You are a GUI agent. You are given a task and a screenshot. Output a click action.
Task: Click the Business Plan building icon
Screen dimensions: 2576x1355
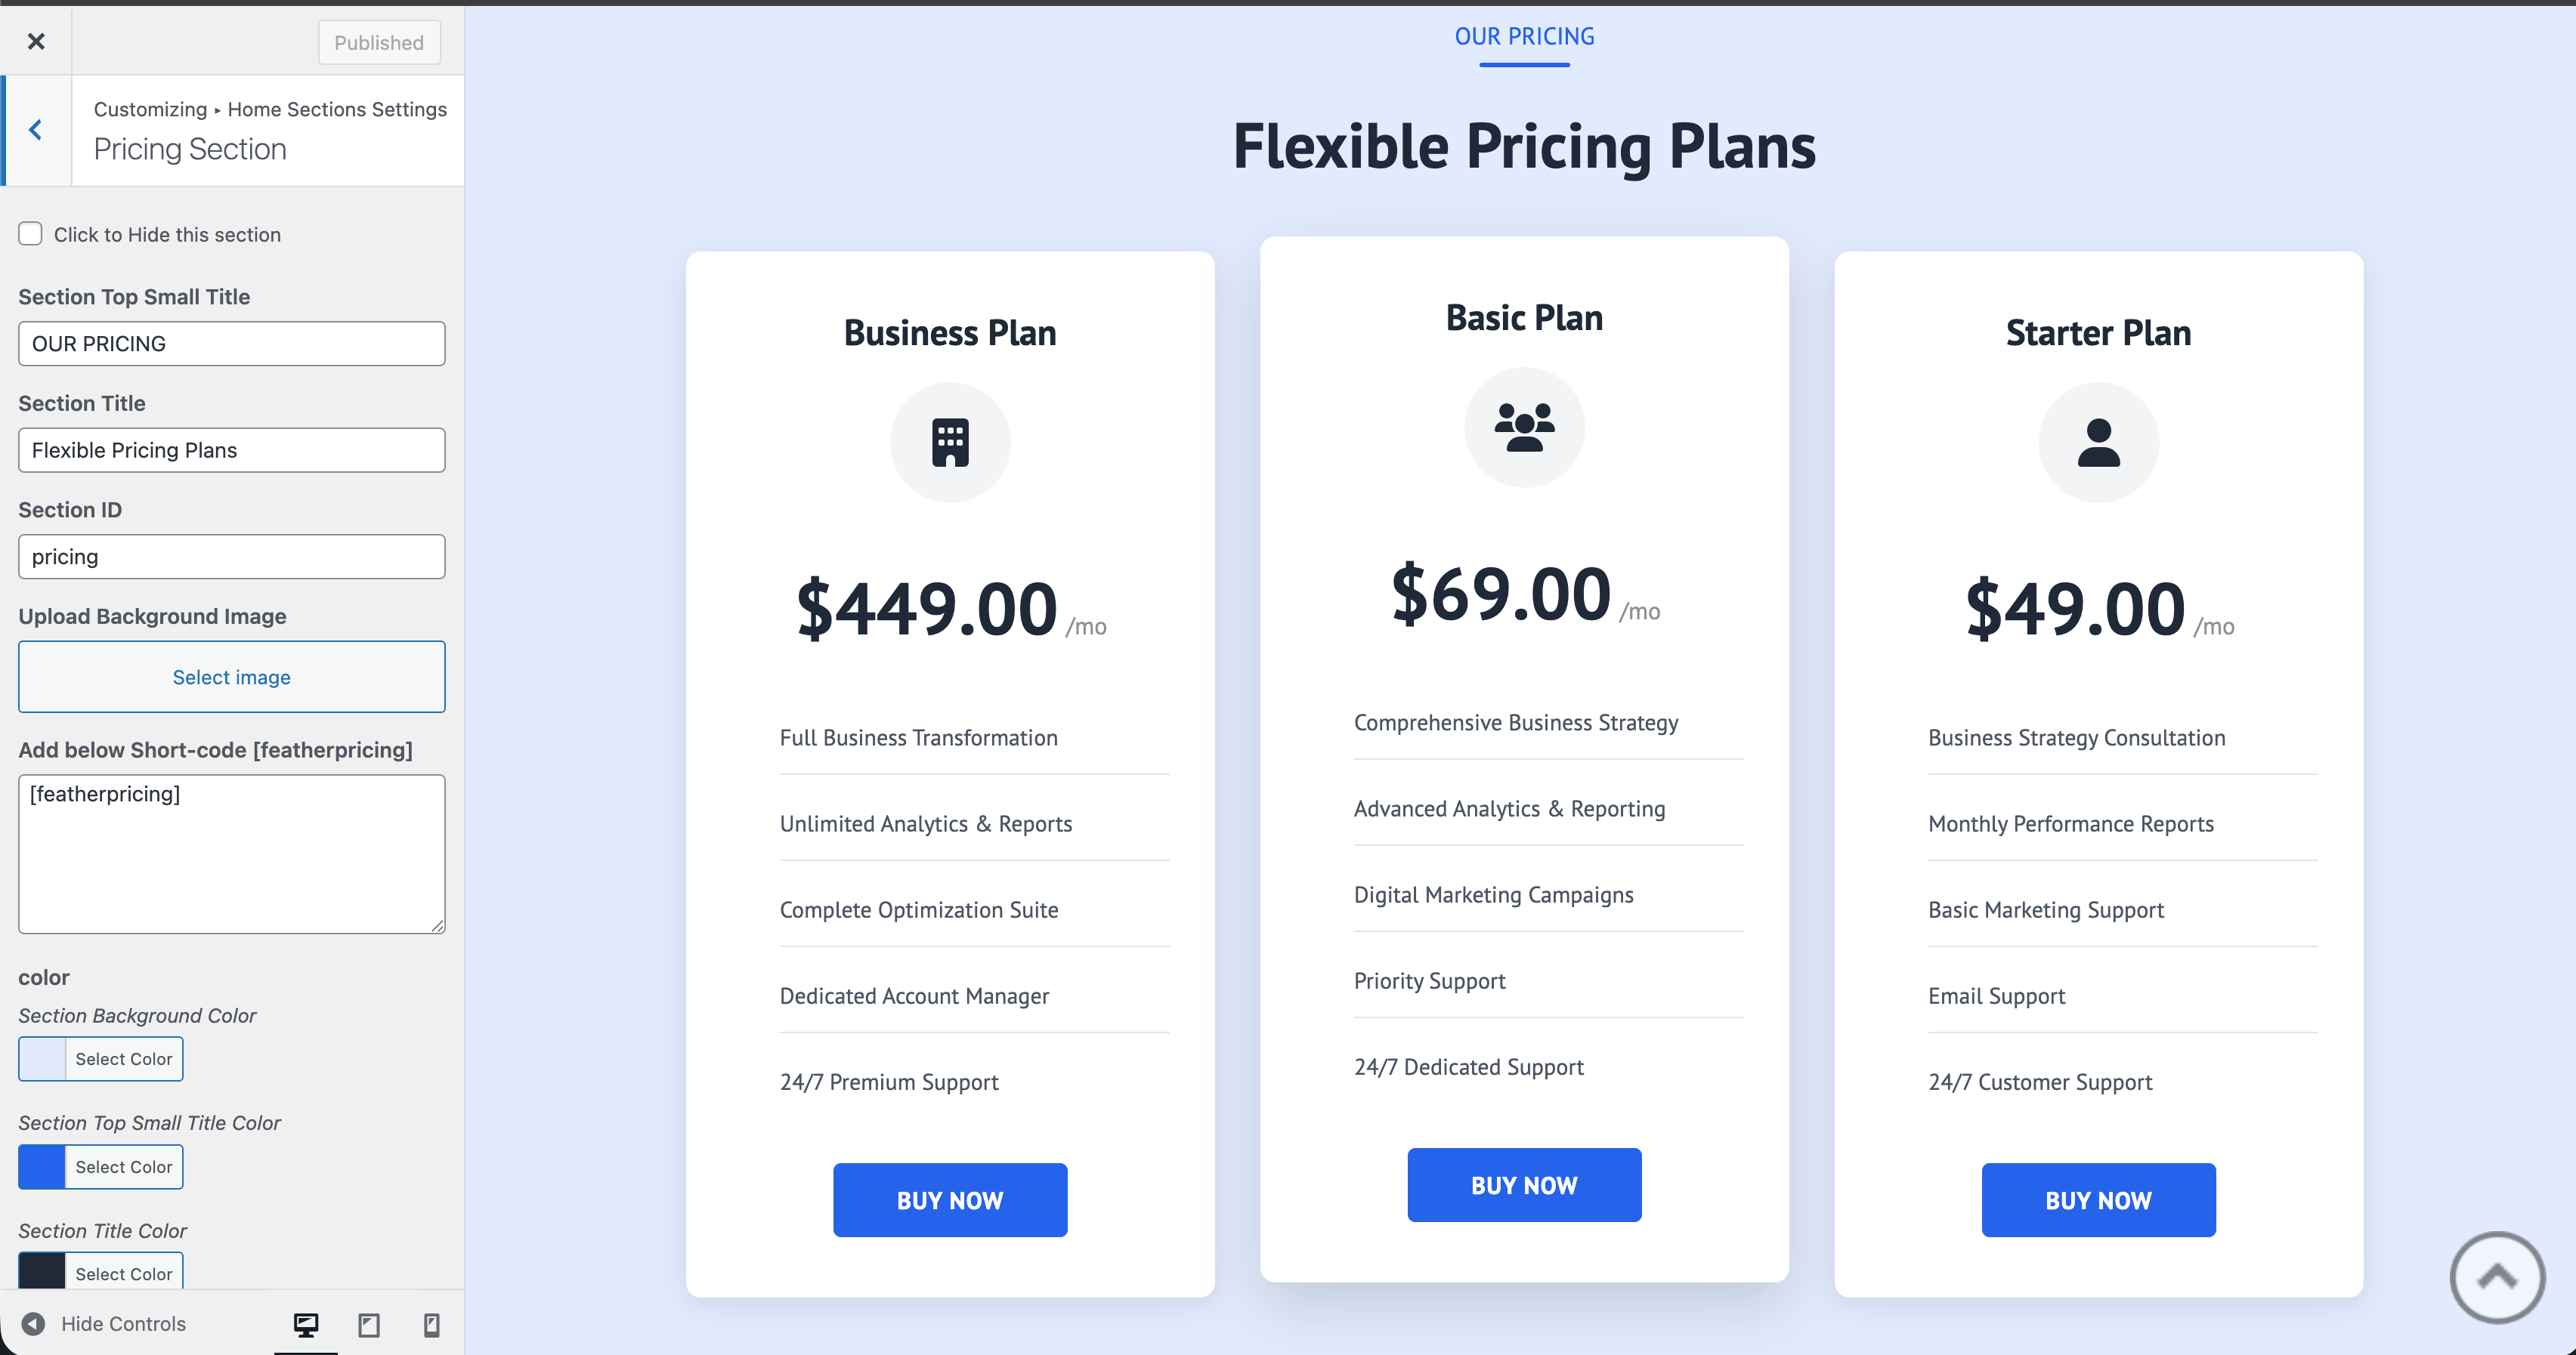click(x=949, y=442)
